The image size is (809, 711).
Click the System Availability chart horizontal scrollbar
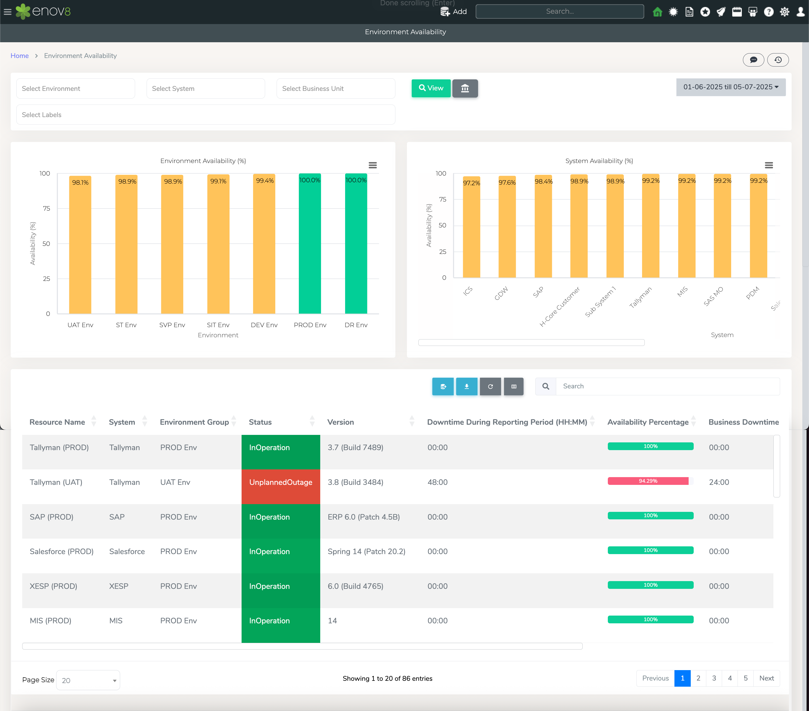coord(531,342)
